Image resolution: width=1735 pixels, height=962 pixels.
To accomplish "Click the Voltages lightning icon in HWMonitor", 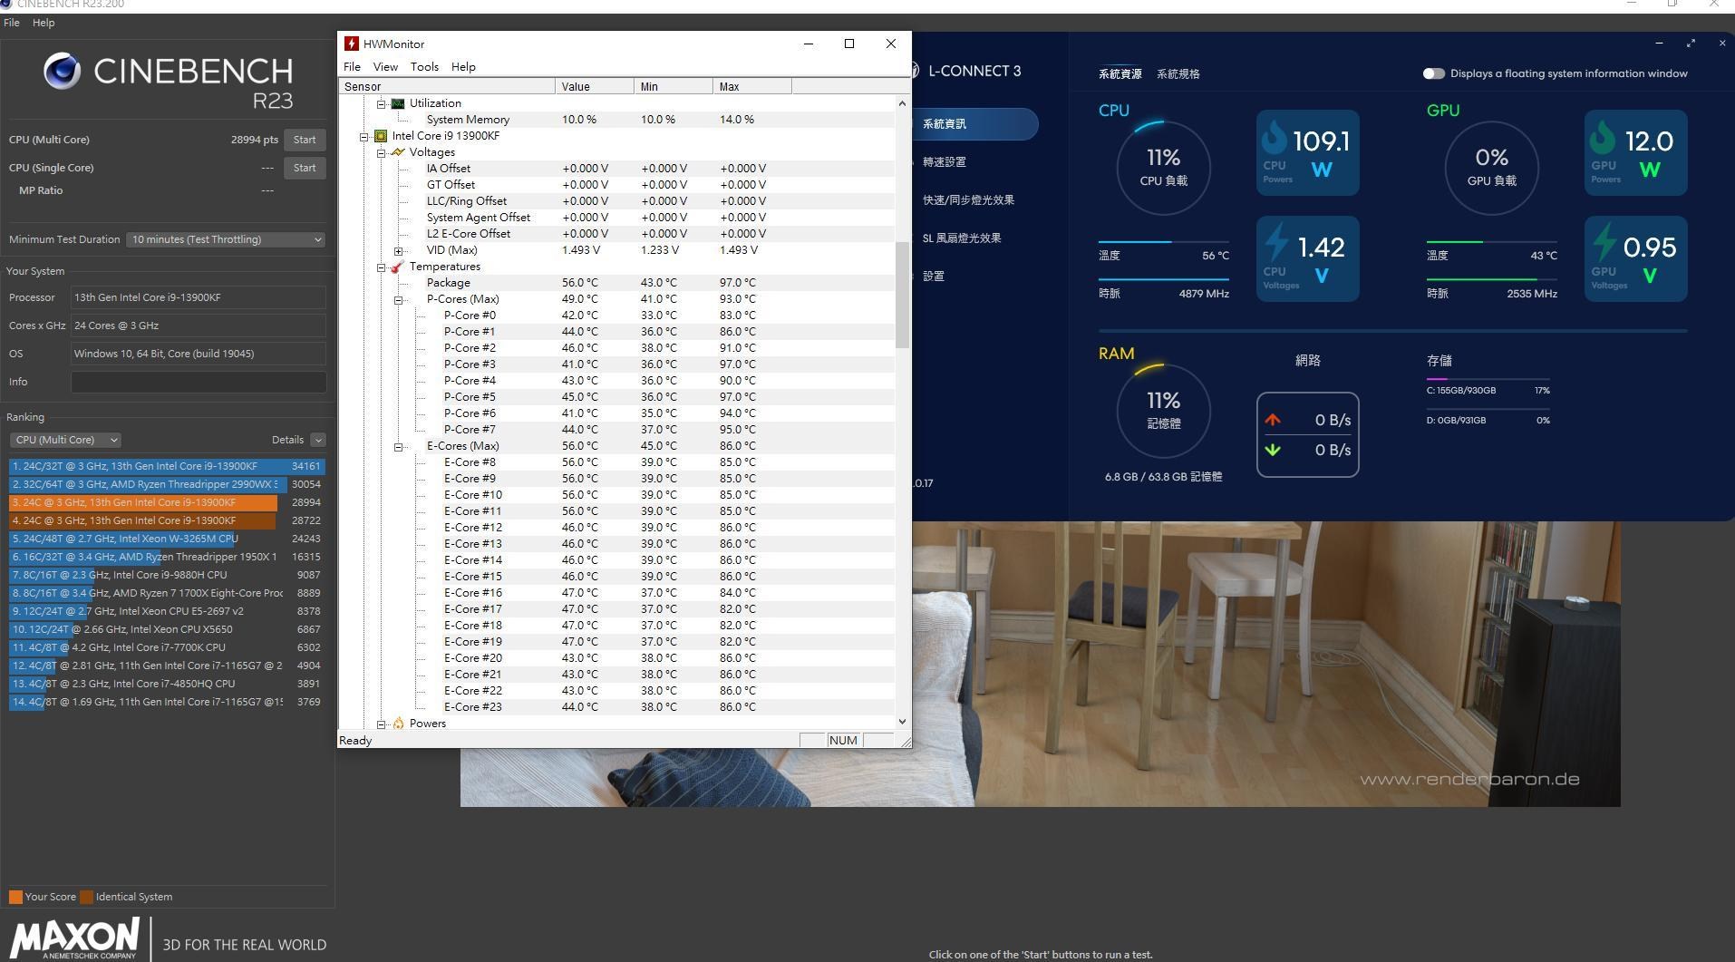I will click(398, 152).
